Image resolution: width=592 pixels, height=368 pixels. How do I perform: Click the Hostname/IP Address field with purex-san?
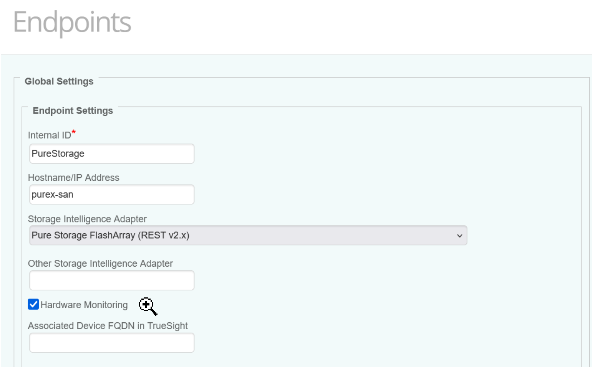(x=112, y=195)
